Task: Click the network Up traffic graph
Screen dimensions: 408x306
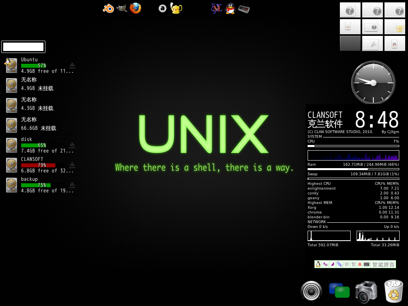Action: click(x=378, y=236)
